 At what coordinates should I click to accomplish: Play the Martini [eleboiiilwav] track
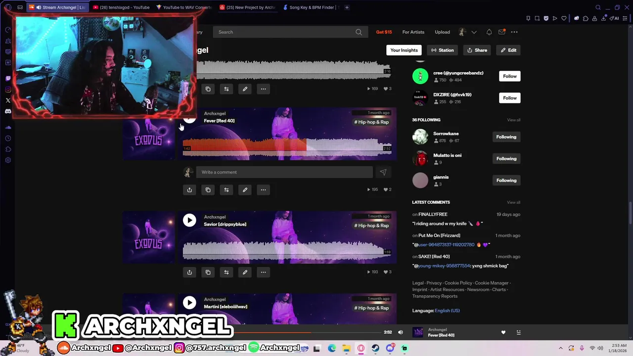(189, 303)
